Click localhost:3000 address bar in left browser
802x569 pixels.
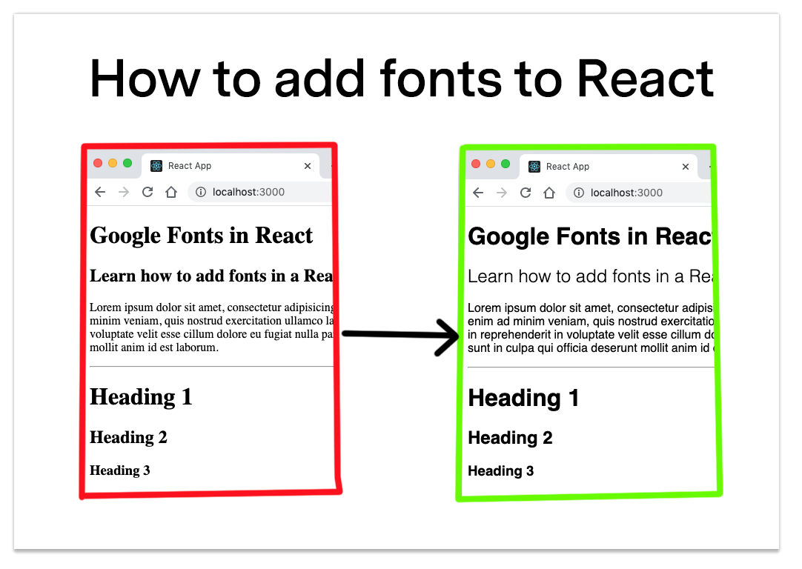tap(261, 192)
